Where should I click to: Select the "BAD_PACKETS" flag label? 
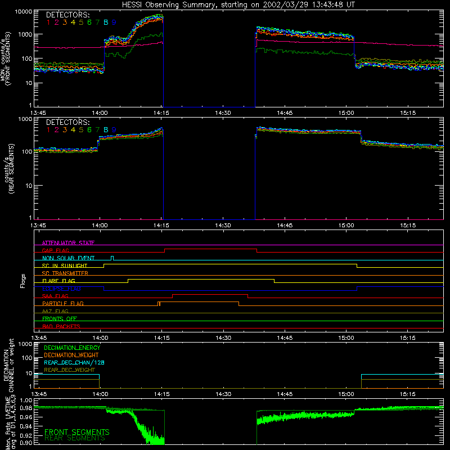(61, 326)
